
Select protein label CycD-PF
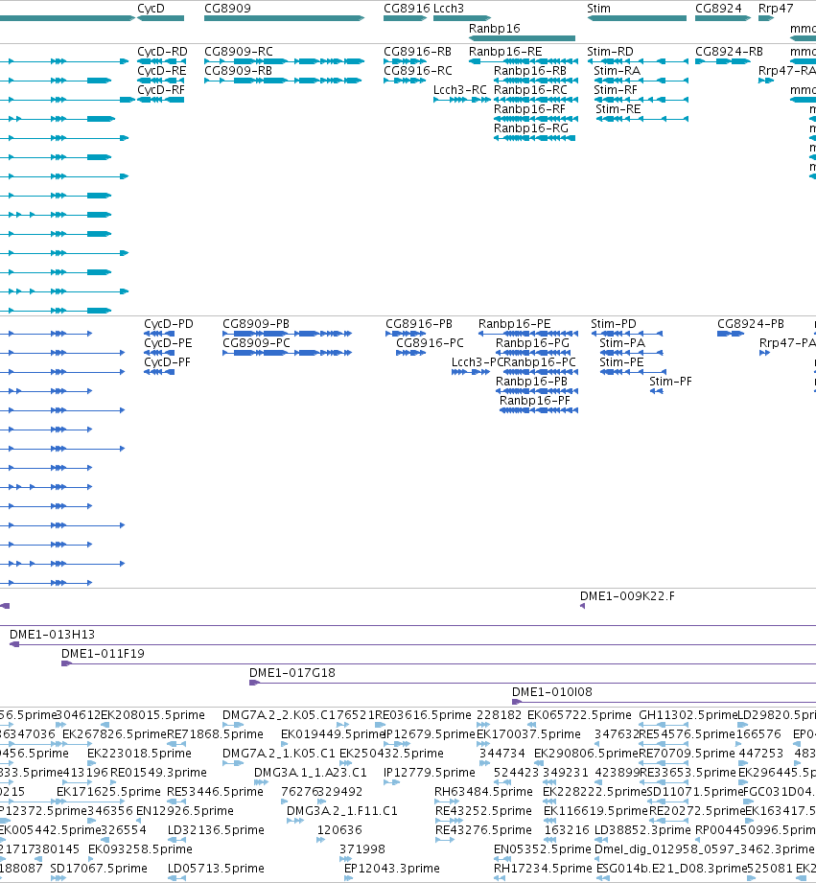(x=167, y=362)
